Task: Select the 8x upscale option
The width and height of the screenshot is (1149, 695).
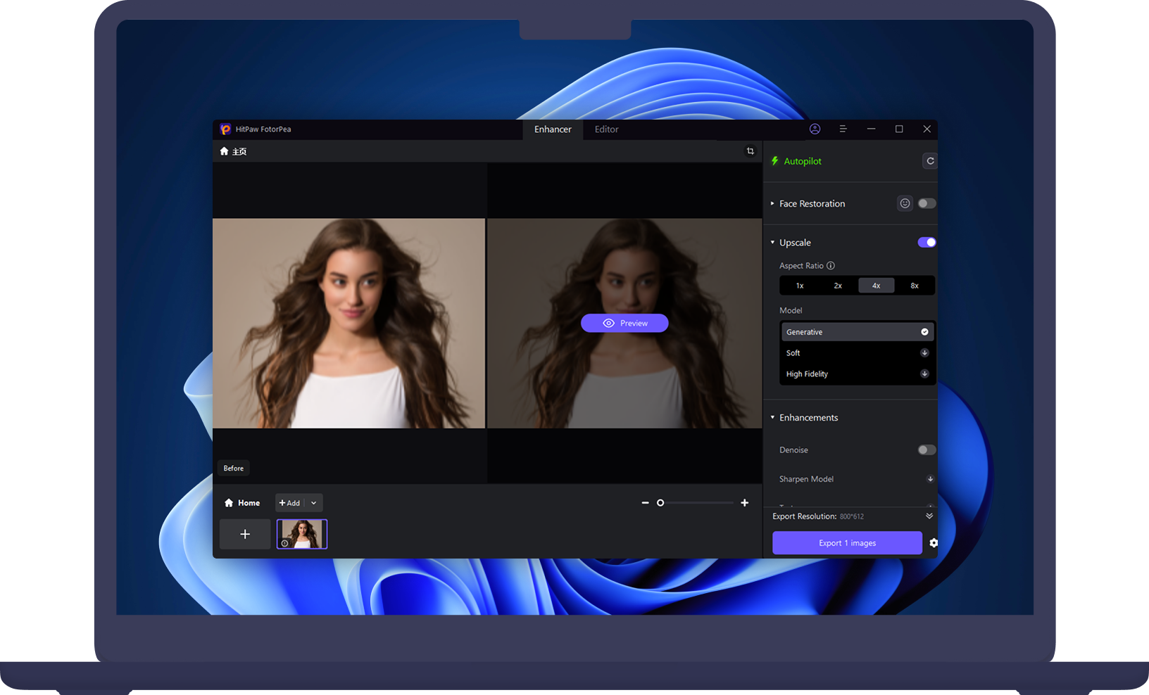Action: (x=915, y=286)
